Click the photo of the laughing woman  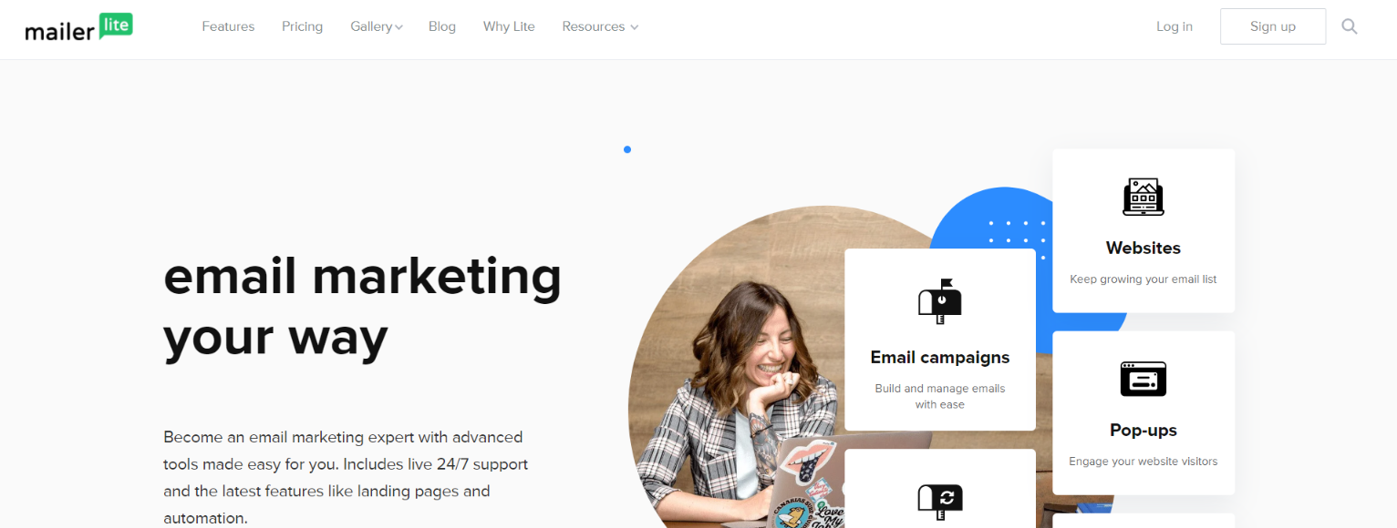pos(739,382)
